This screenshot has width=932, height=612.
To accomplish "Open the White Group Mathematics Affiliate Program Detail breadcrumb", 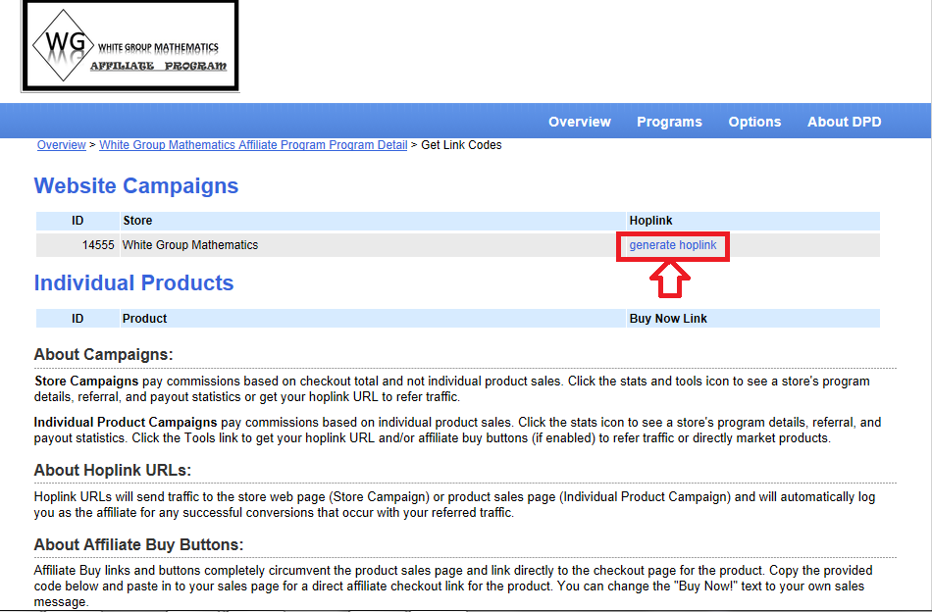I will click(253, 145).
